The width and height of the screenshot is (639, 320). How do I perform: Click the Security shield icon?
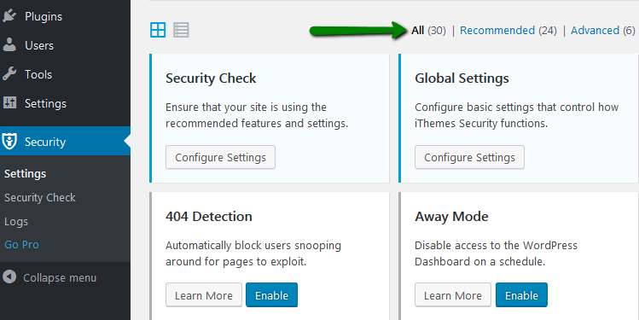point(9,142)
